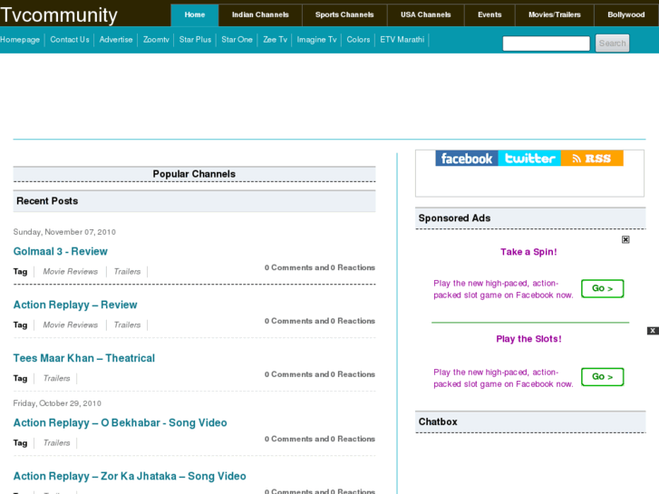Open the Zoomtv channel link

156,40
